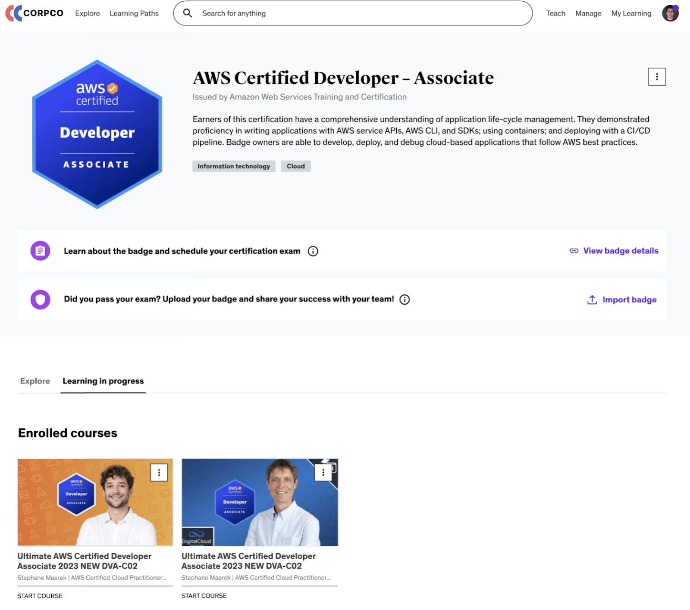Click the purple badge-upload shield icon
Screen dimensions: 690x610
40,299
